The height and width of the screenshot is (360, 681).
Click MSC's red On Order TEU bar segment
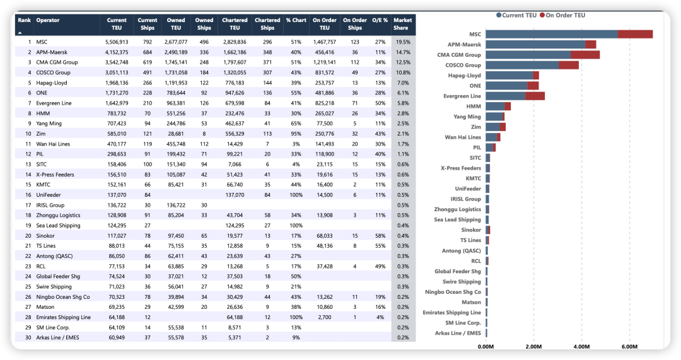pos(635,34)
